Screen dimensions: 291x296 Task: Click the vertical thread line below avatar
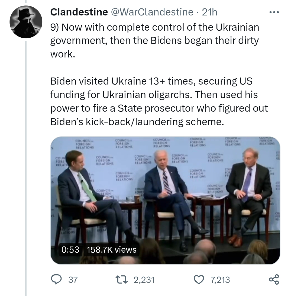click(x=26, y=169)
